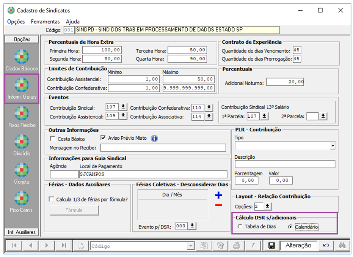353x257 pixels.
Task: Open the Contribuição Associativa event lookup arrow
Action: point(209,117)
